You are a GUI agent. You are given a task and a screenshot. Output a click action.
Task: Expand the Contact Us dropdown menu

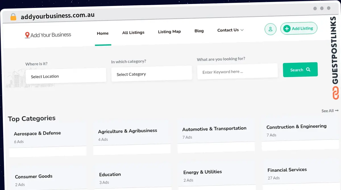(x=230, y=30)
